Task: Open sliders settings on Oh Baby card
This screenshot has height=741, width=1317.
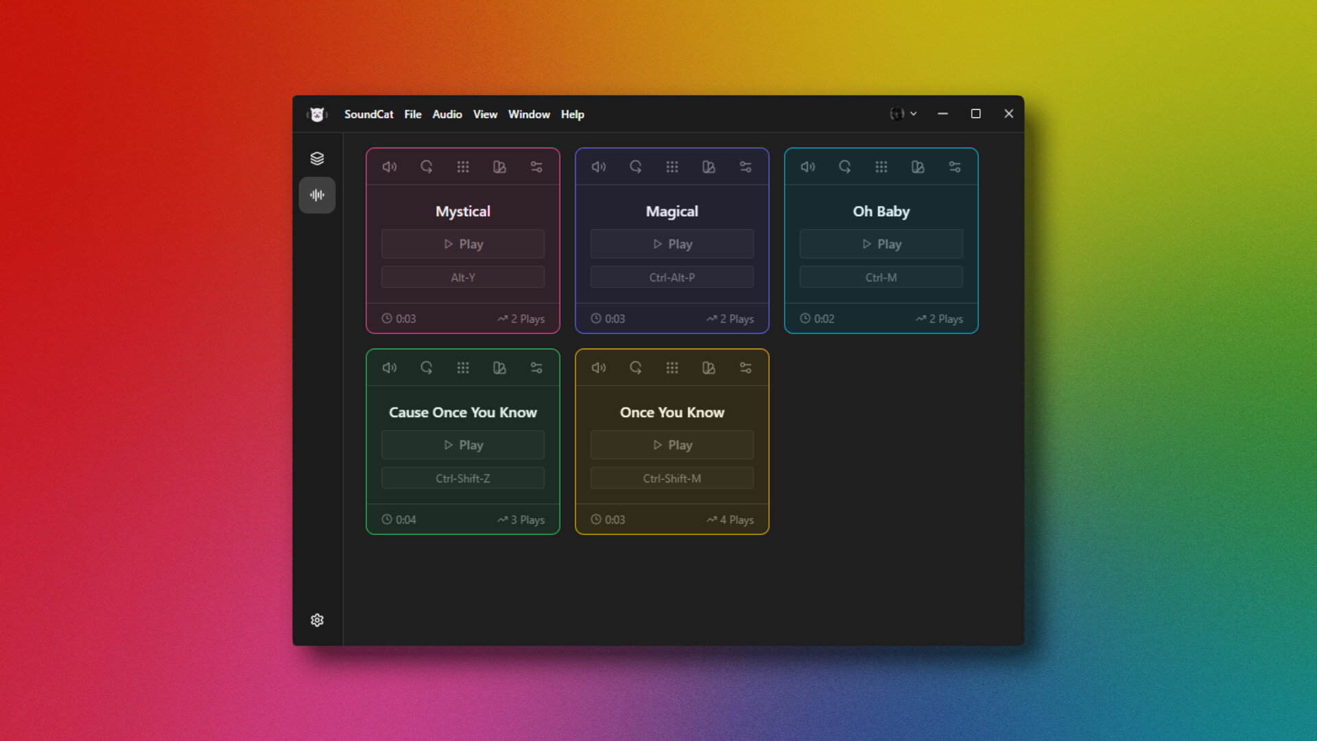Action: pyautogui.click(x=954, y=167)
